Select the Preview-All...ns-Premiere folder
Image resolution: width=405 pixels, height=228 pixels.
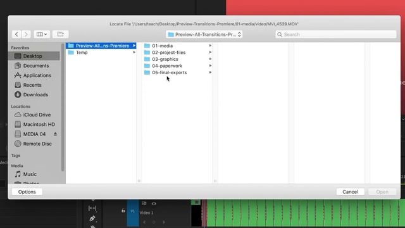click(101, 46)
